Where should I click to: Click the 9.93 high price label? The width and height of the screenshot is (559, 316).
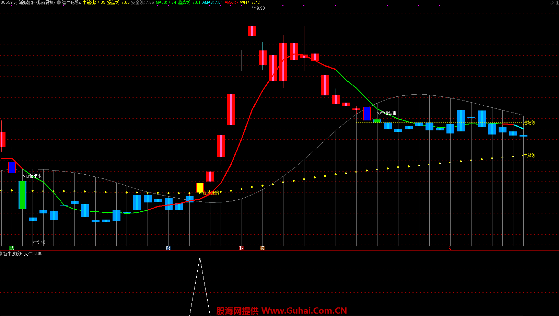pyautogui.click(x=261, y=8)
